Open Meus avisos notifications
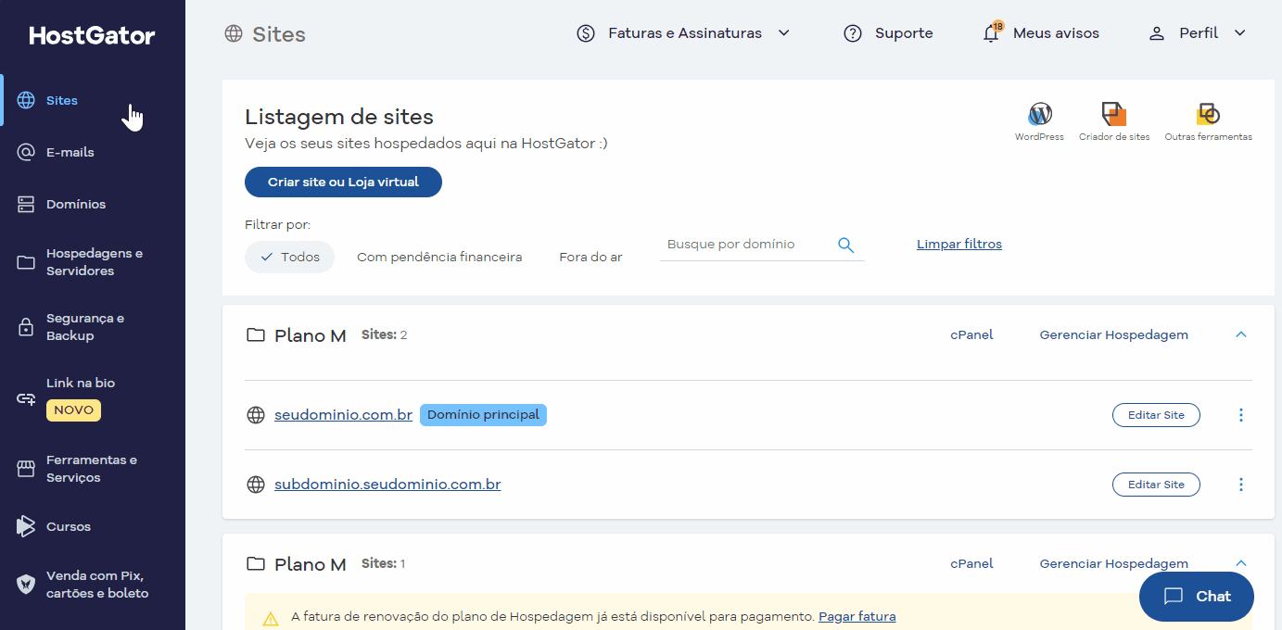 [1056, 33]
